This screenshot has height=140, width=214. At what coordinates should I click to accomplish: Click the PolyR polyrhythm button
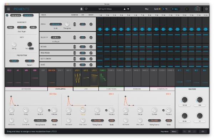[x=14, y=61]
